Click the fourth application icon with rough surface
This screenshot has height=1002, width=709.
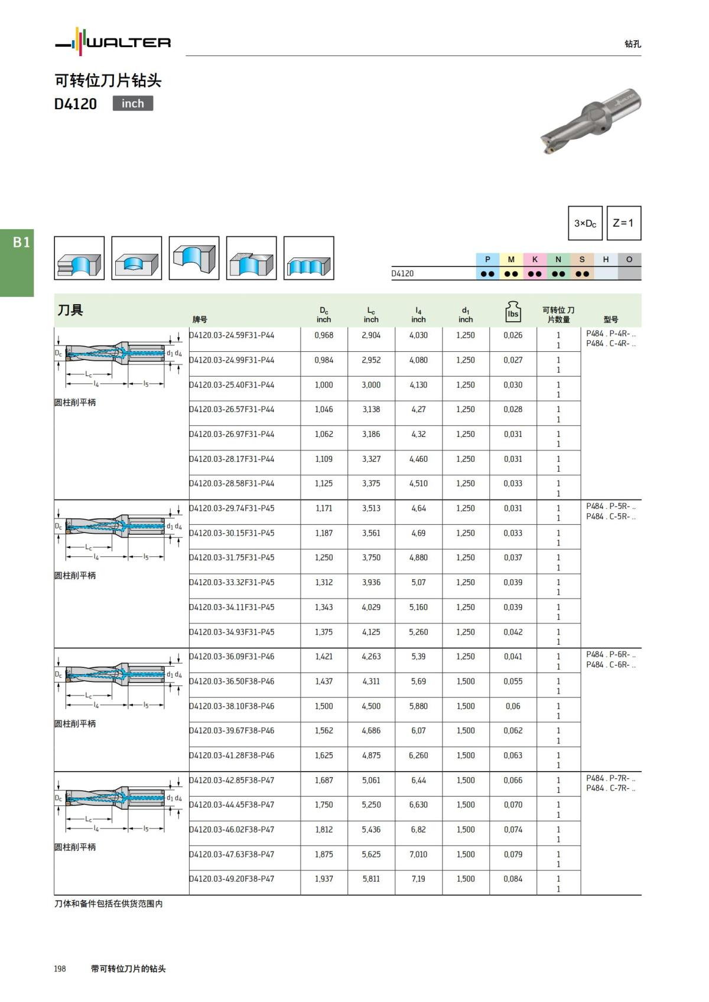pos(251,258)
